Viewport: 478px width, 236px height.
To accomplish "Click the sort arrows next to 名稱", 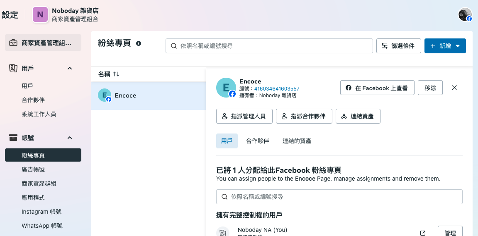I will 116,74.
